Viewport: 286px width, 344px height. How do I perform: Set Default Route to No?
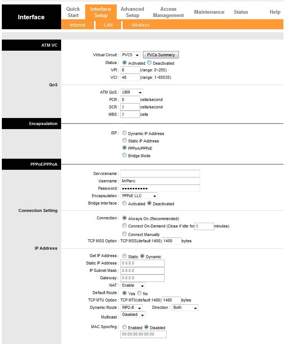139,293
